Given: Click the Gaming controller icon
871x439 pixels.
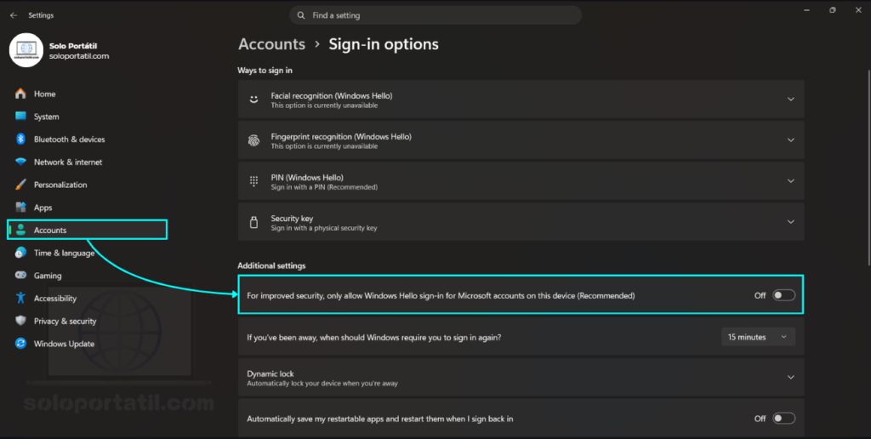Looking at the screenshot, I should (x=20, y=275).
